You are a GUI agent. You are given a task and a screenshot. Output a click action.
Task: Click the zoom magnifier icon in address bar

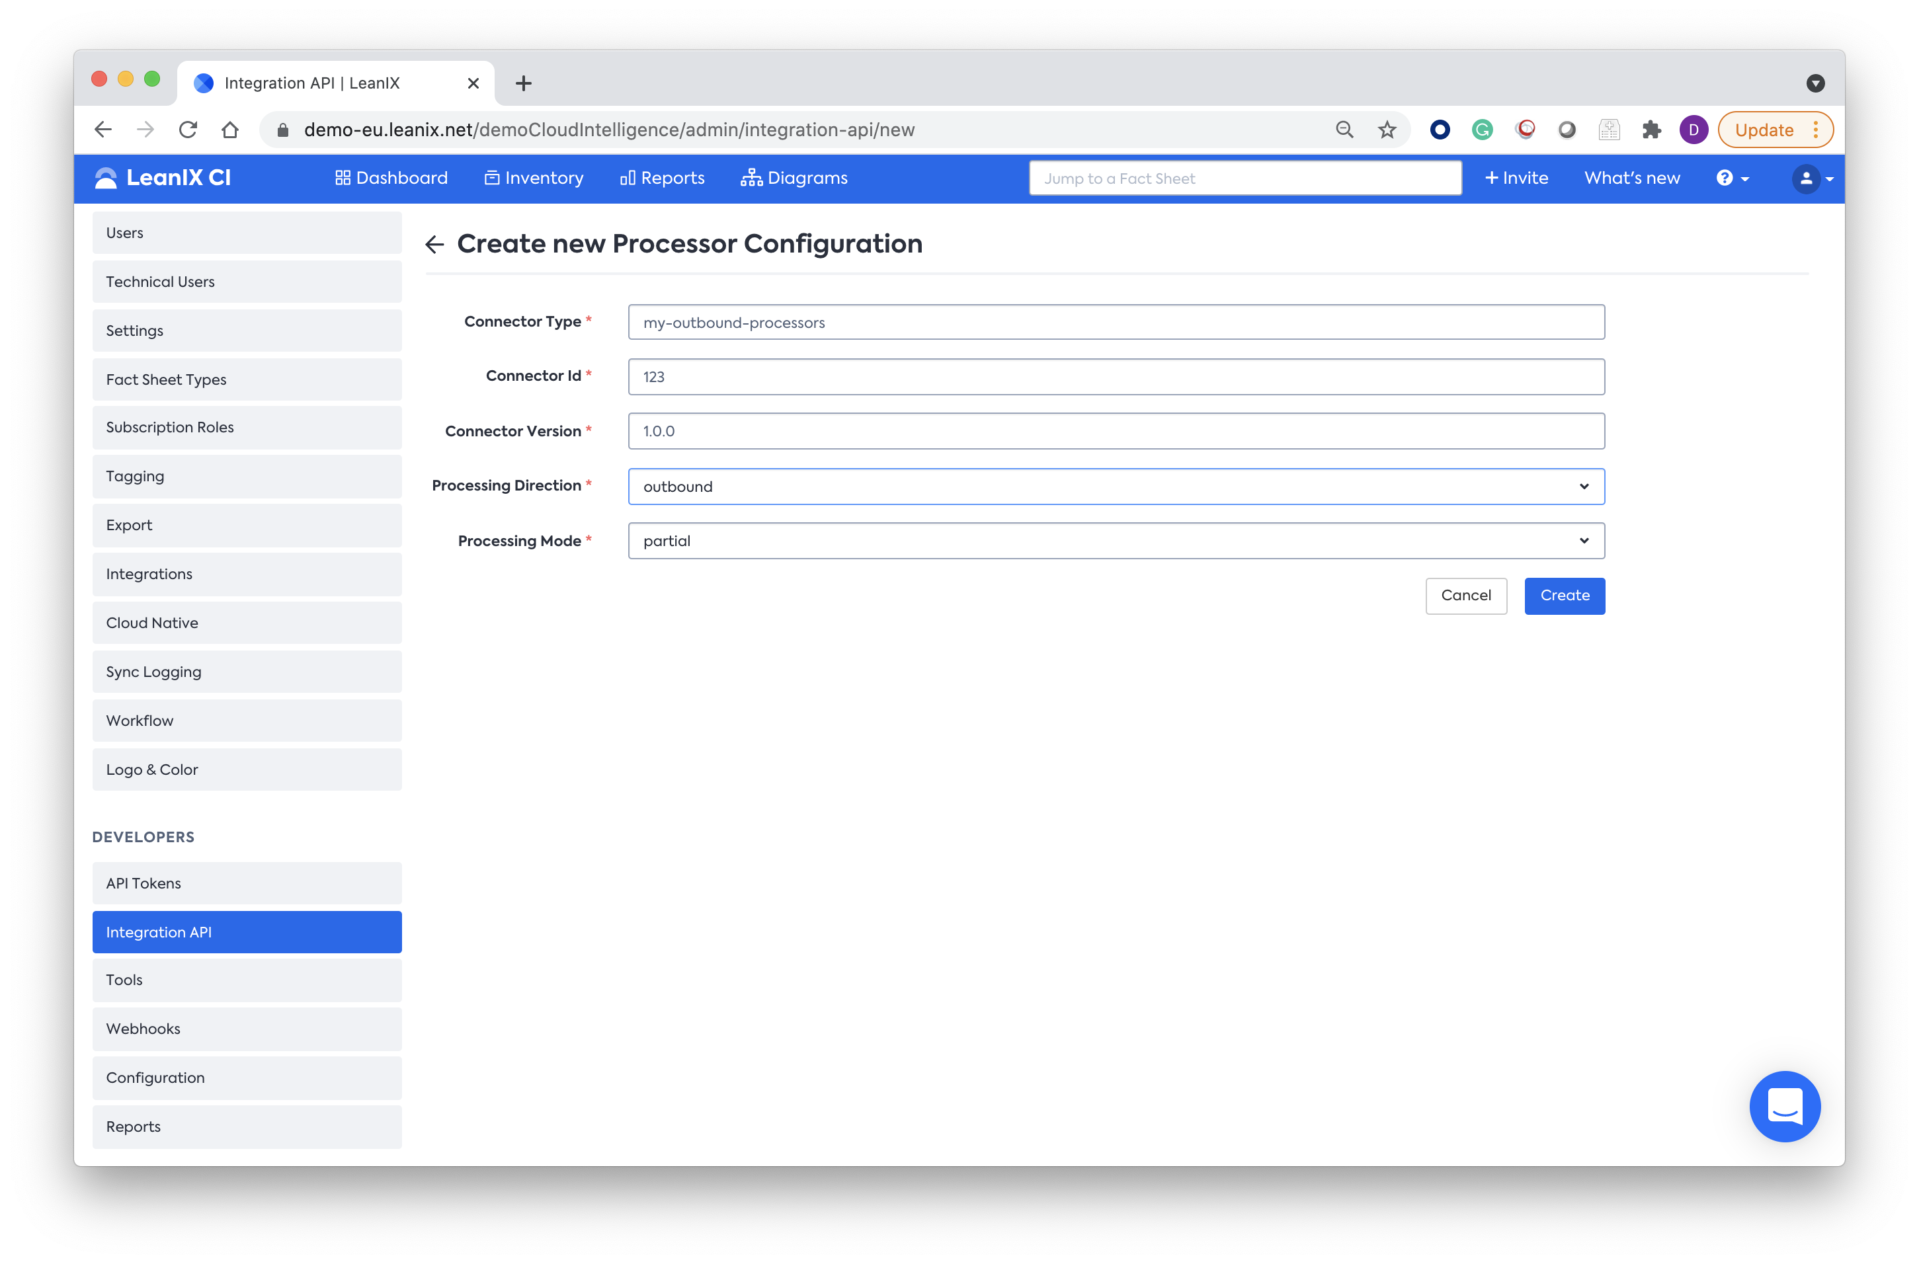[1344, 130]
